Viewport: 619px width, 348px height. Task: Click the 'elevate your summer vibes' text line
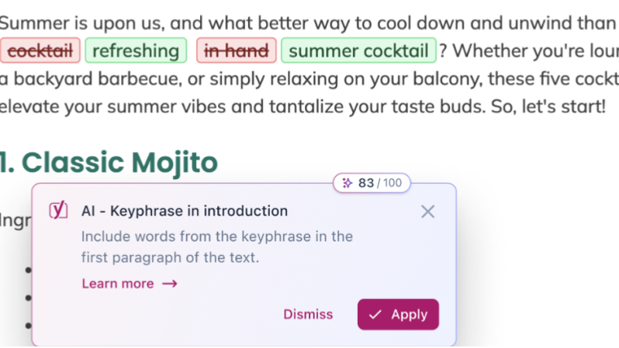pyautogui.click(x=303, y=106)
